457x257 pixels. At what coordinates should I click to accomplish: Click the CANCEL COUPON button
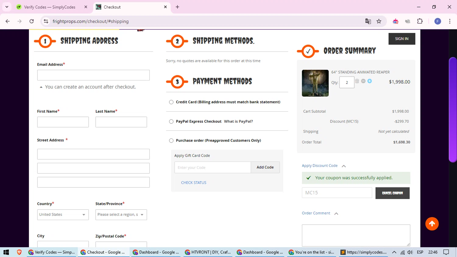pyautogui.click(x=392, y=193)
